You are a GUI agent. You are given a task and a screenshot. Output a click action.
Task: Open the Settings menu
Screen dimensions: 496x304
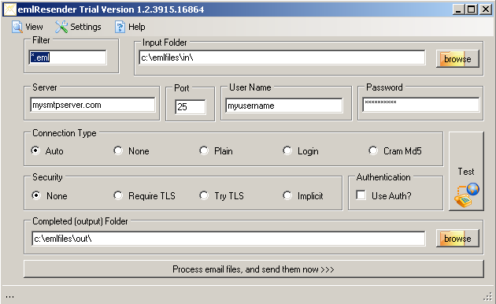[78, 27]
